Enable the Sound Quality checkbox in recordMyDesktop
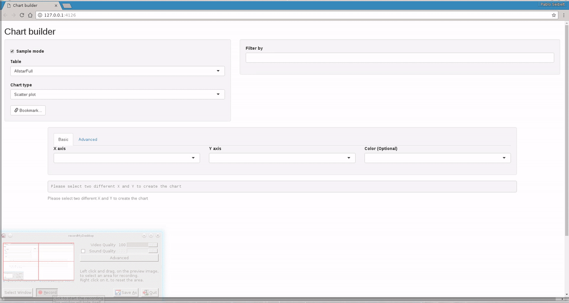The image size is (569, 303). click(83, 251)
